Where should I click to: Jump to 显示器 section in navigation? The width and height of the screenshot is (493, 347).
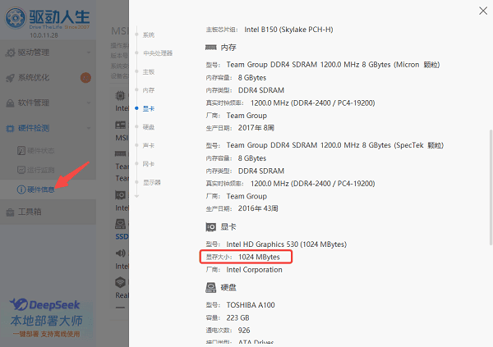click(x=152, y=182)
